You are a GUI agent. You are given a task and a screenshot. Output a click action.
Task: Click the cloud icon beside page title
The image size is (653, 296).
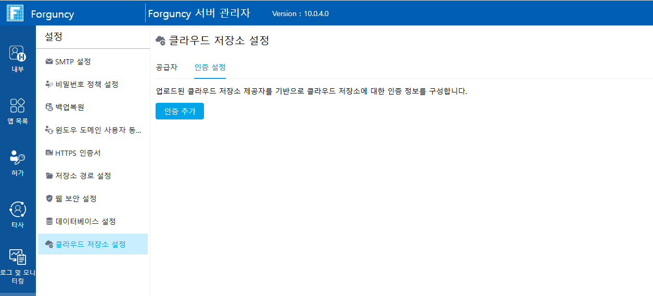pos(161,41)
